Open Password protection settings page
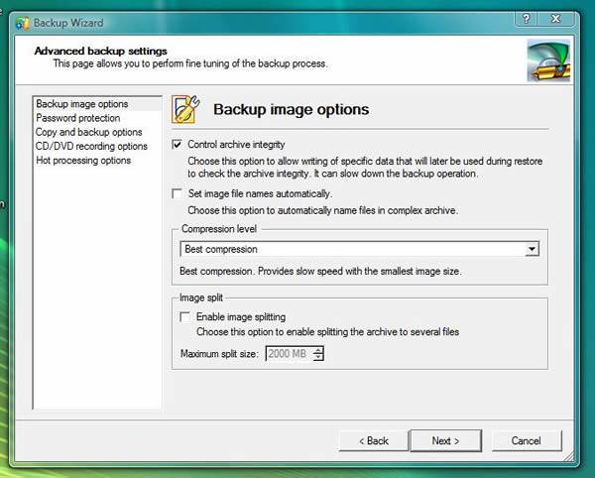This screenshot has height=478, width=595. coord(97,118)
